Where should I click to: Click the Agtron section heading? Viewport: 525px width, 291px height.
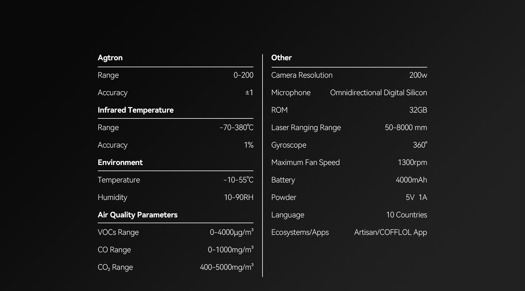pyautogui.click(x=110, y=58)
